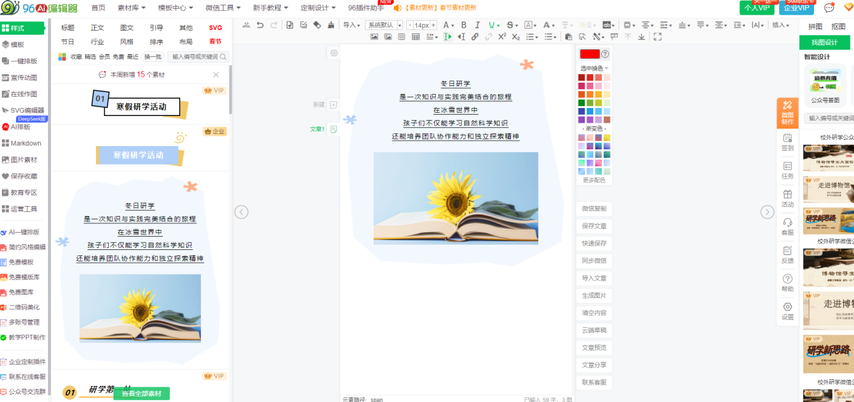Pick the large red selected color swatch
Screen dimensions: 854x402
[589, 54]
